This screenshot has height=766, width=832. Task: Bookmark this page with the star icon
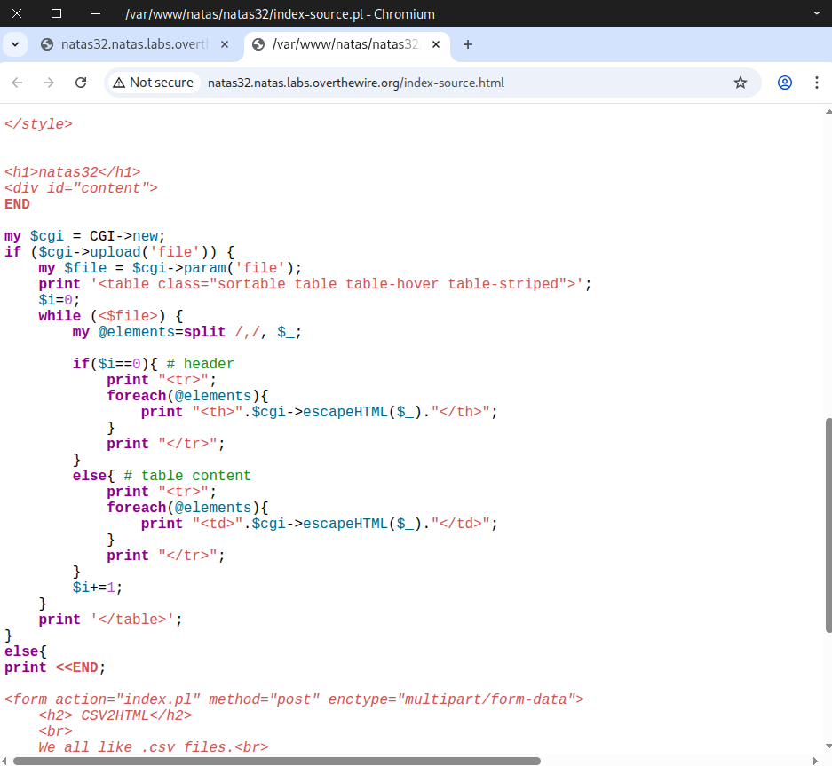click(x=741, y=83)
